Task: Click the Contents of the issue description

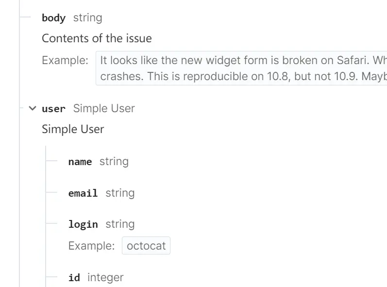Action: 97,38
